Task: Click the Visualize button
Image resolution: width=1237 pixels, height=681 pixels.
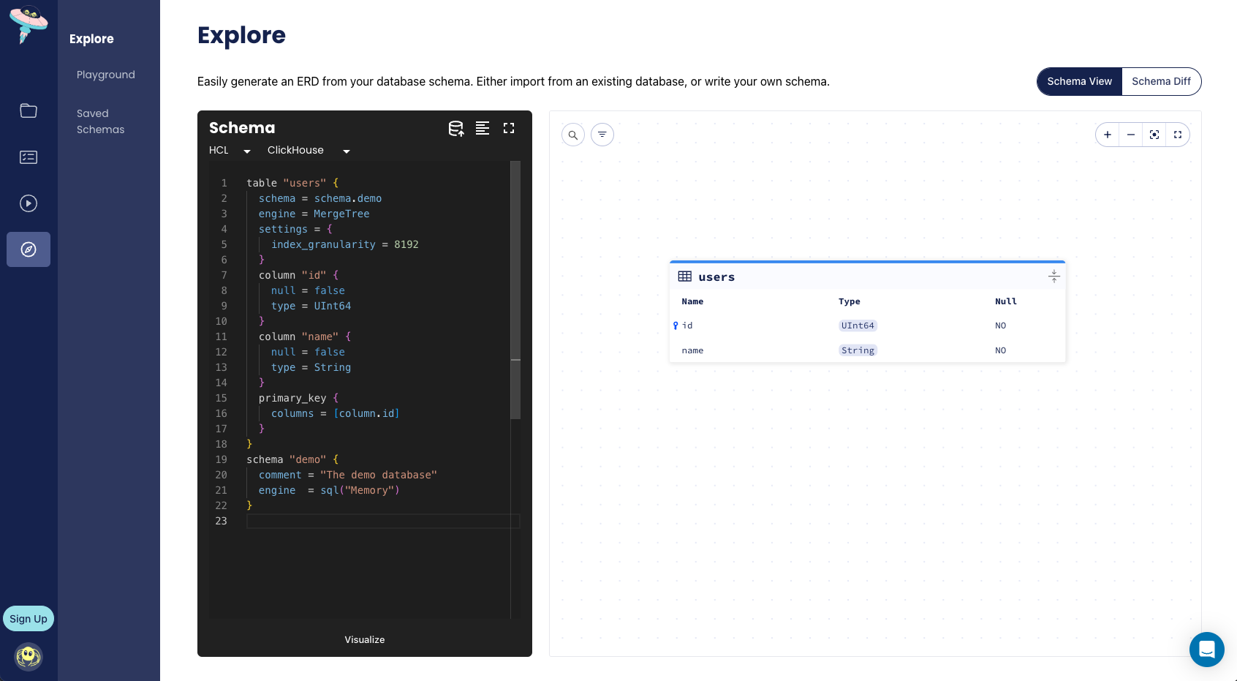Action: coord(365,639)
